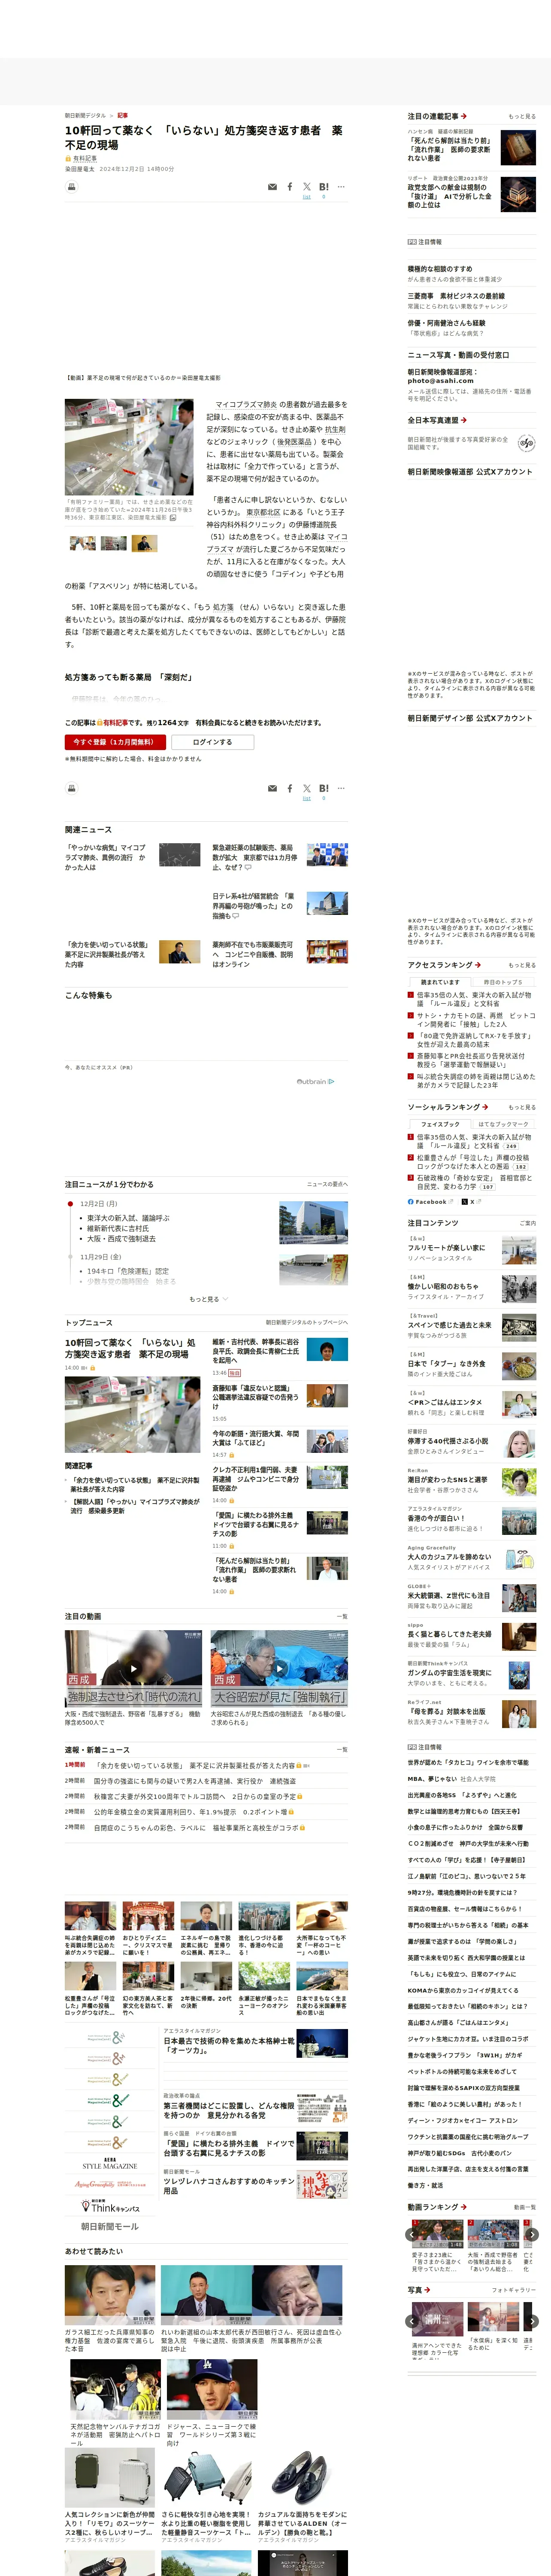Share on X icon under the headline
The height and width of the screenshot is (2576, 551).
[x=307, y=187]
